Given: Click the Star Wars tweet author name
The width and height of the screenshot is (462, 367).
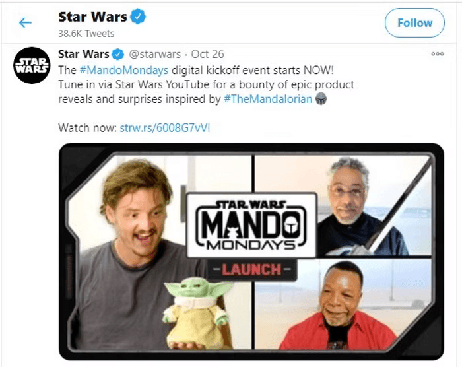Looking at the screenshot, I should 83,54.
